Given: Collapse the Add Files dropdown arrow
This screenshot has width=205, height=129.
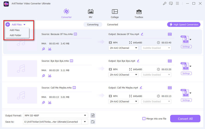Looking at the screenshot, I should click(x=24, y=24).
